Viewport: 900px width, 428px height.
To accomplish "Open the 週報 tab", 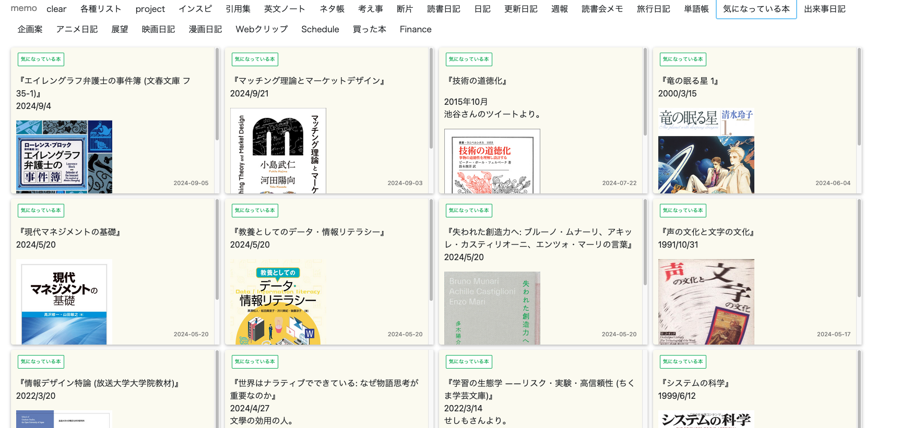I will [x=560, y=9].
